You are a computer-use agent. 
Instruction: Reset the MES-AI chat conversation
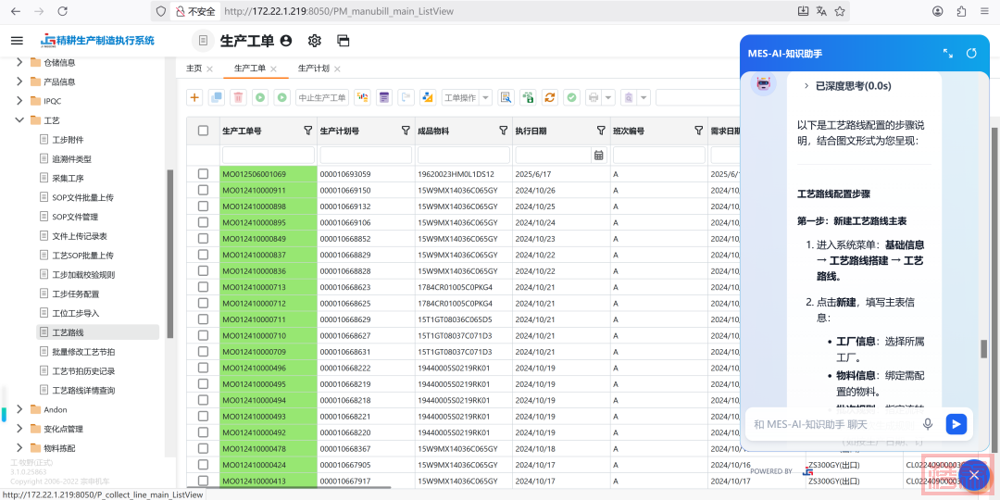pos(971,54)
